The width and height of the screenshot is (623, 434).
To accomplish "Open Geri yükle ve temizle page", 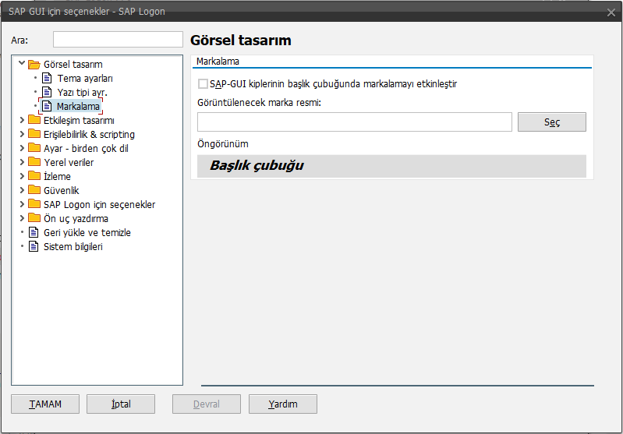I will click(87, 233).
